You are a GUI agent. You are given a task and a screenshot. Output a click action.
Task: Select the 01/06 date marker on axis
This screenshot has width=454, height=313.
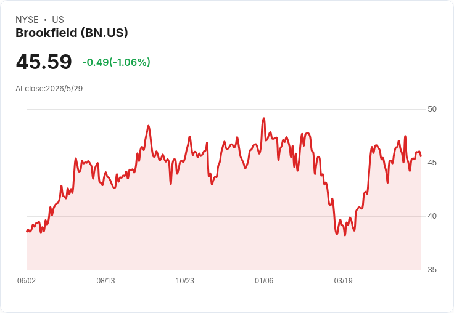click(264, 280)
